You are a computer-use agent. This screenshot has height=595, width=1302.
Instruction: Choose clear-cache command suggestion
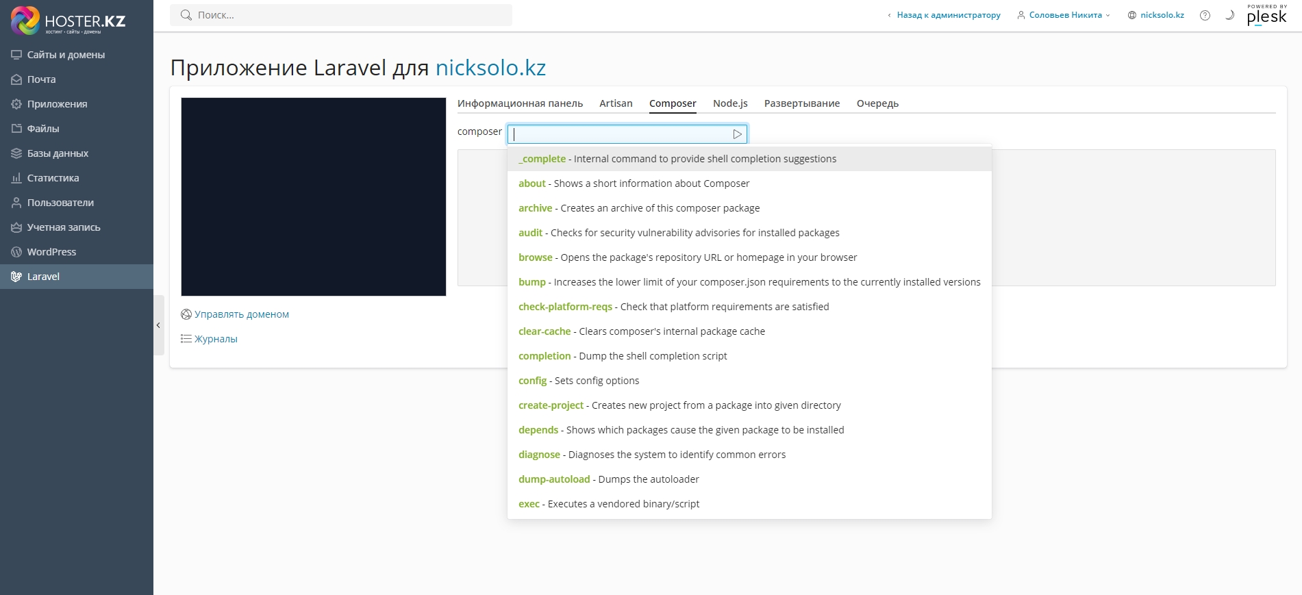tap(749, 331)
